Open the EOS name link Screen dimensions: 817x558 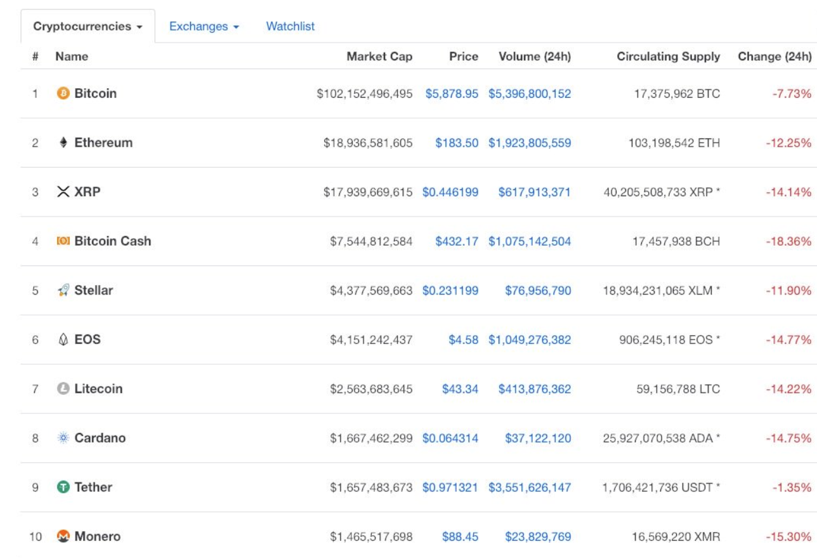88,340
